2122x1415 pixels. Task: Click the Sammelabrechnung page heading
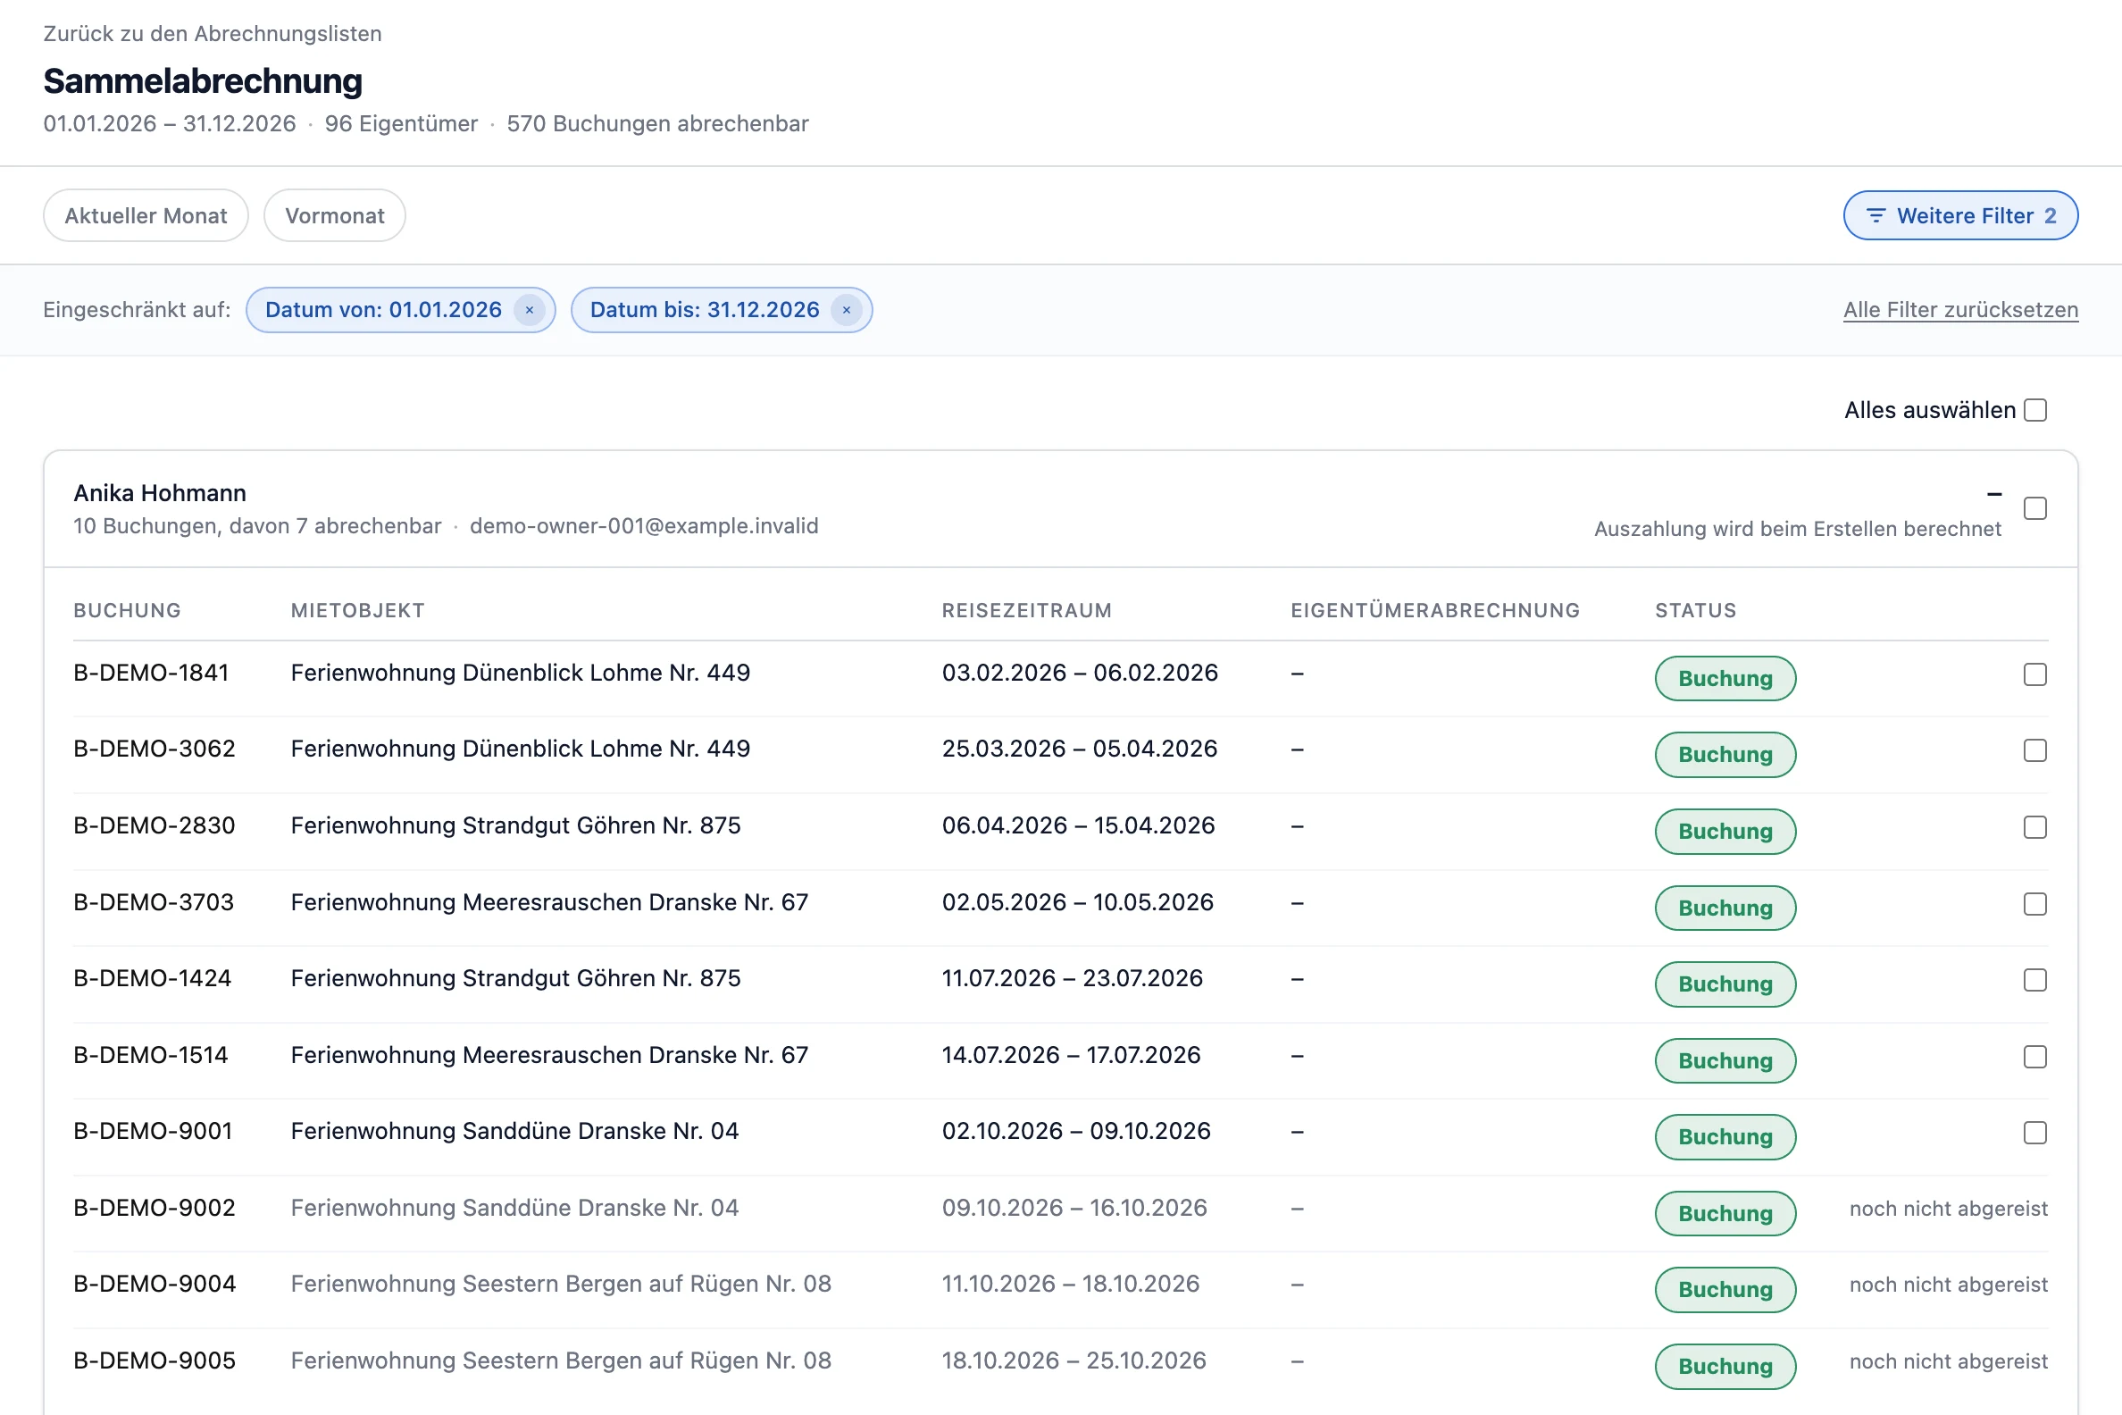click(x=203, y=80)
